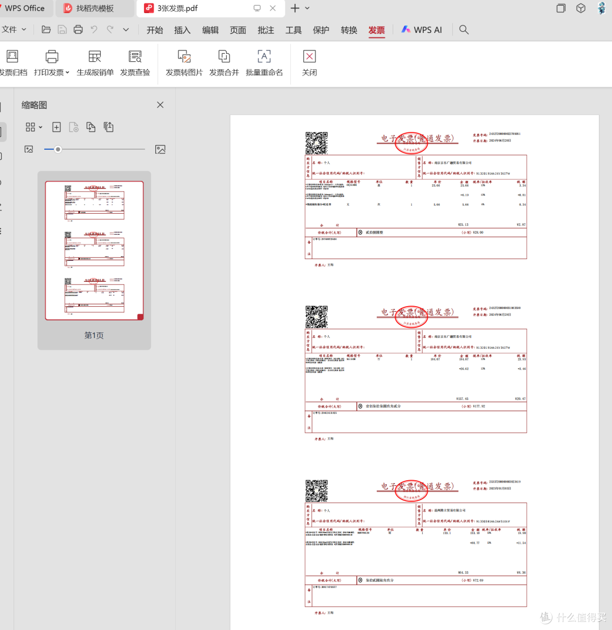The width and height of the screenshot is (612, 630).
Task: Expand the quick access toolbar chevron
Action: 126,29
